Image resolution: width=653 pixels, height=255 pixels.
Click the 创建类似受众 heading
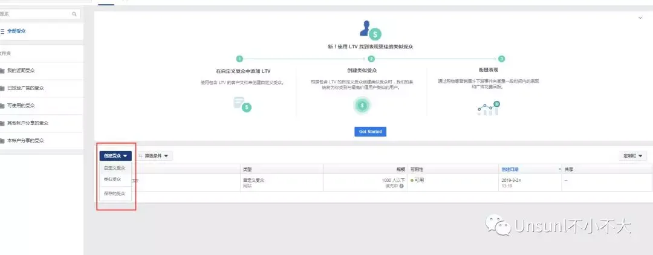pos(362,71)
